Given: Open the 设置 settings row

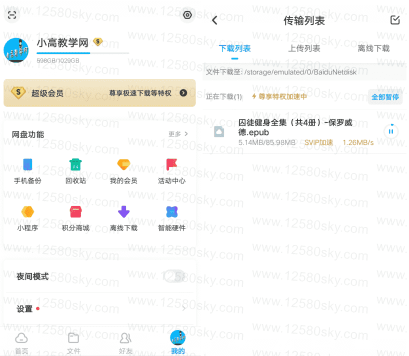Looking at the screenshot, I should coord(99,309).
